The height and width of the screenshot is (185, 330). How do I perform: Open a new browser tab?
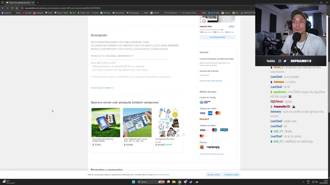[x=37, y=3]
